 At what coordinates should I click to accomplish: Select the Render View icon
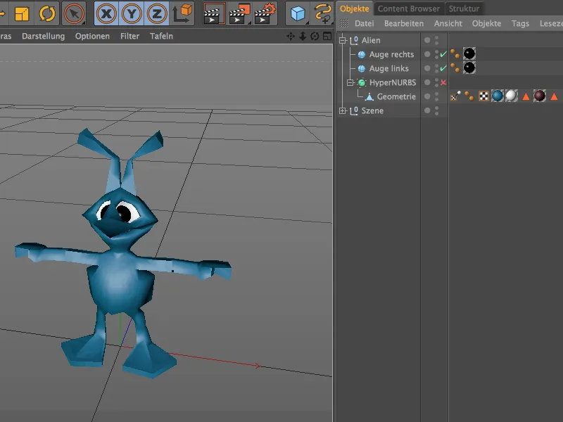tap(213, 13)
